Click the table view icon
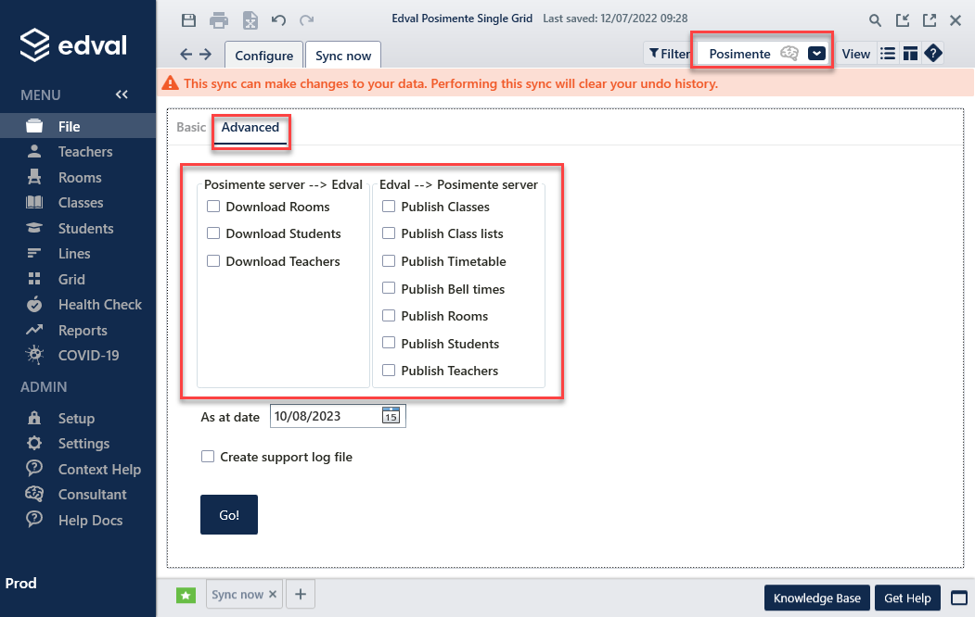The image size is (975, 617). (910, 54)
